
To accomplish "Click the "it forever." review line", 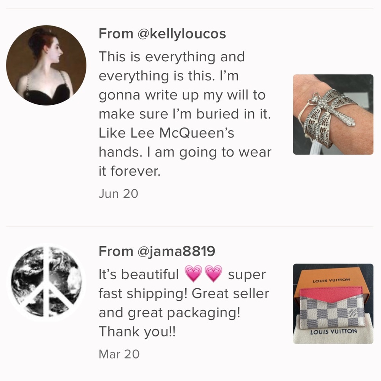I will click(x=130, y=171).
